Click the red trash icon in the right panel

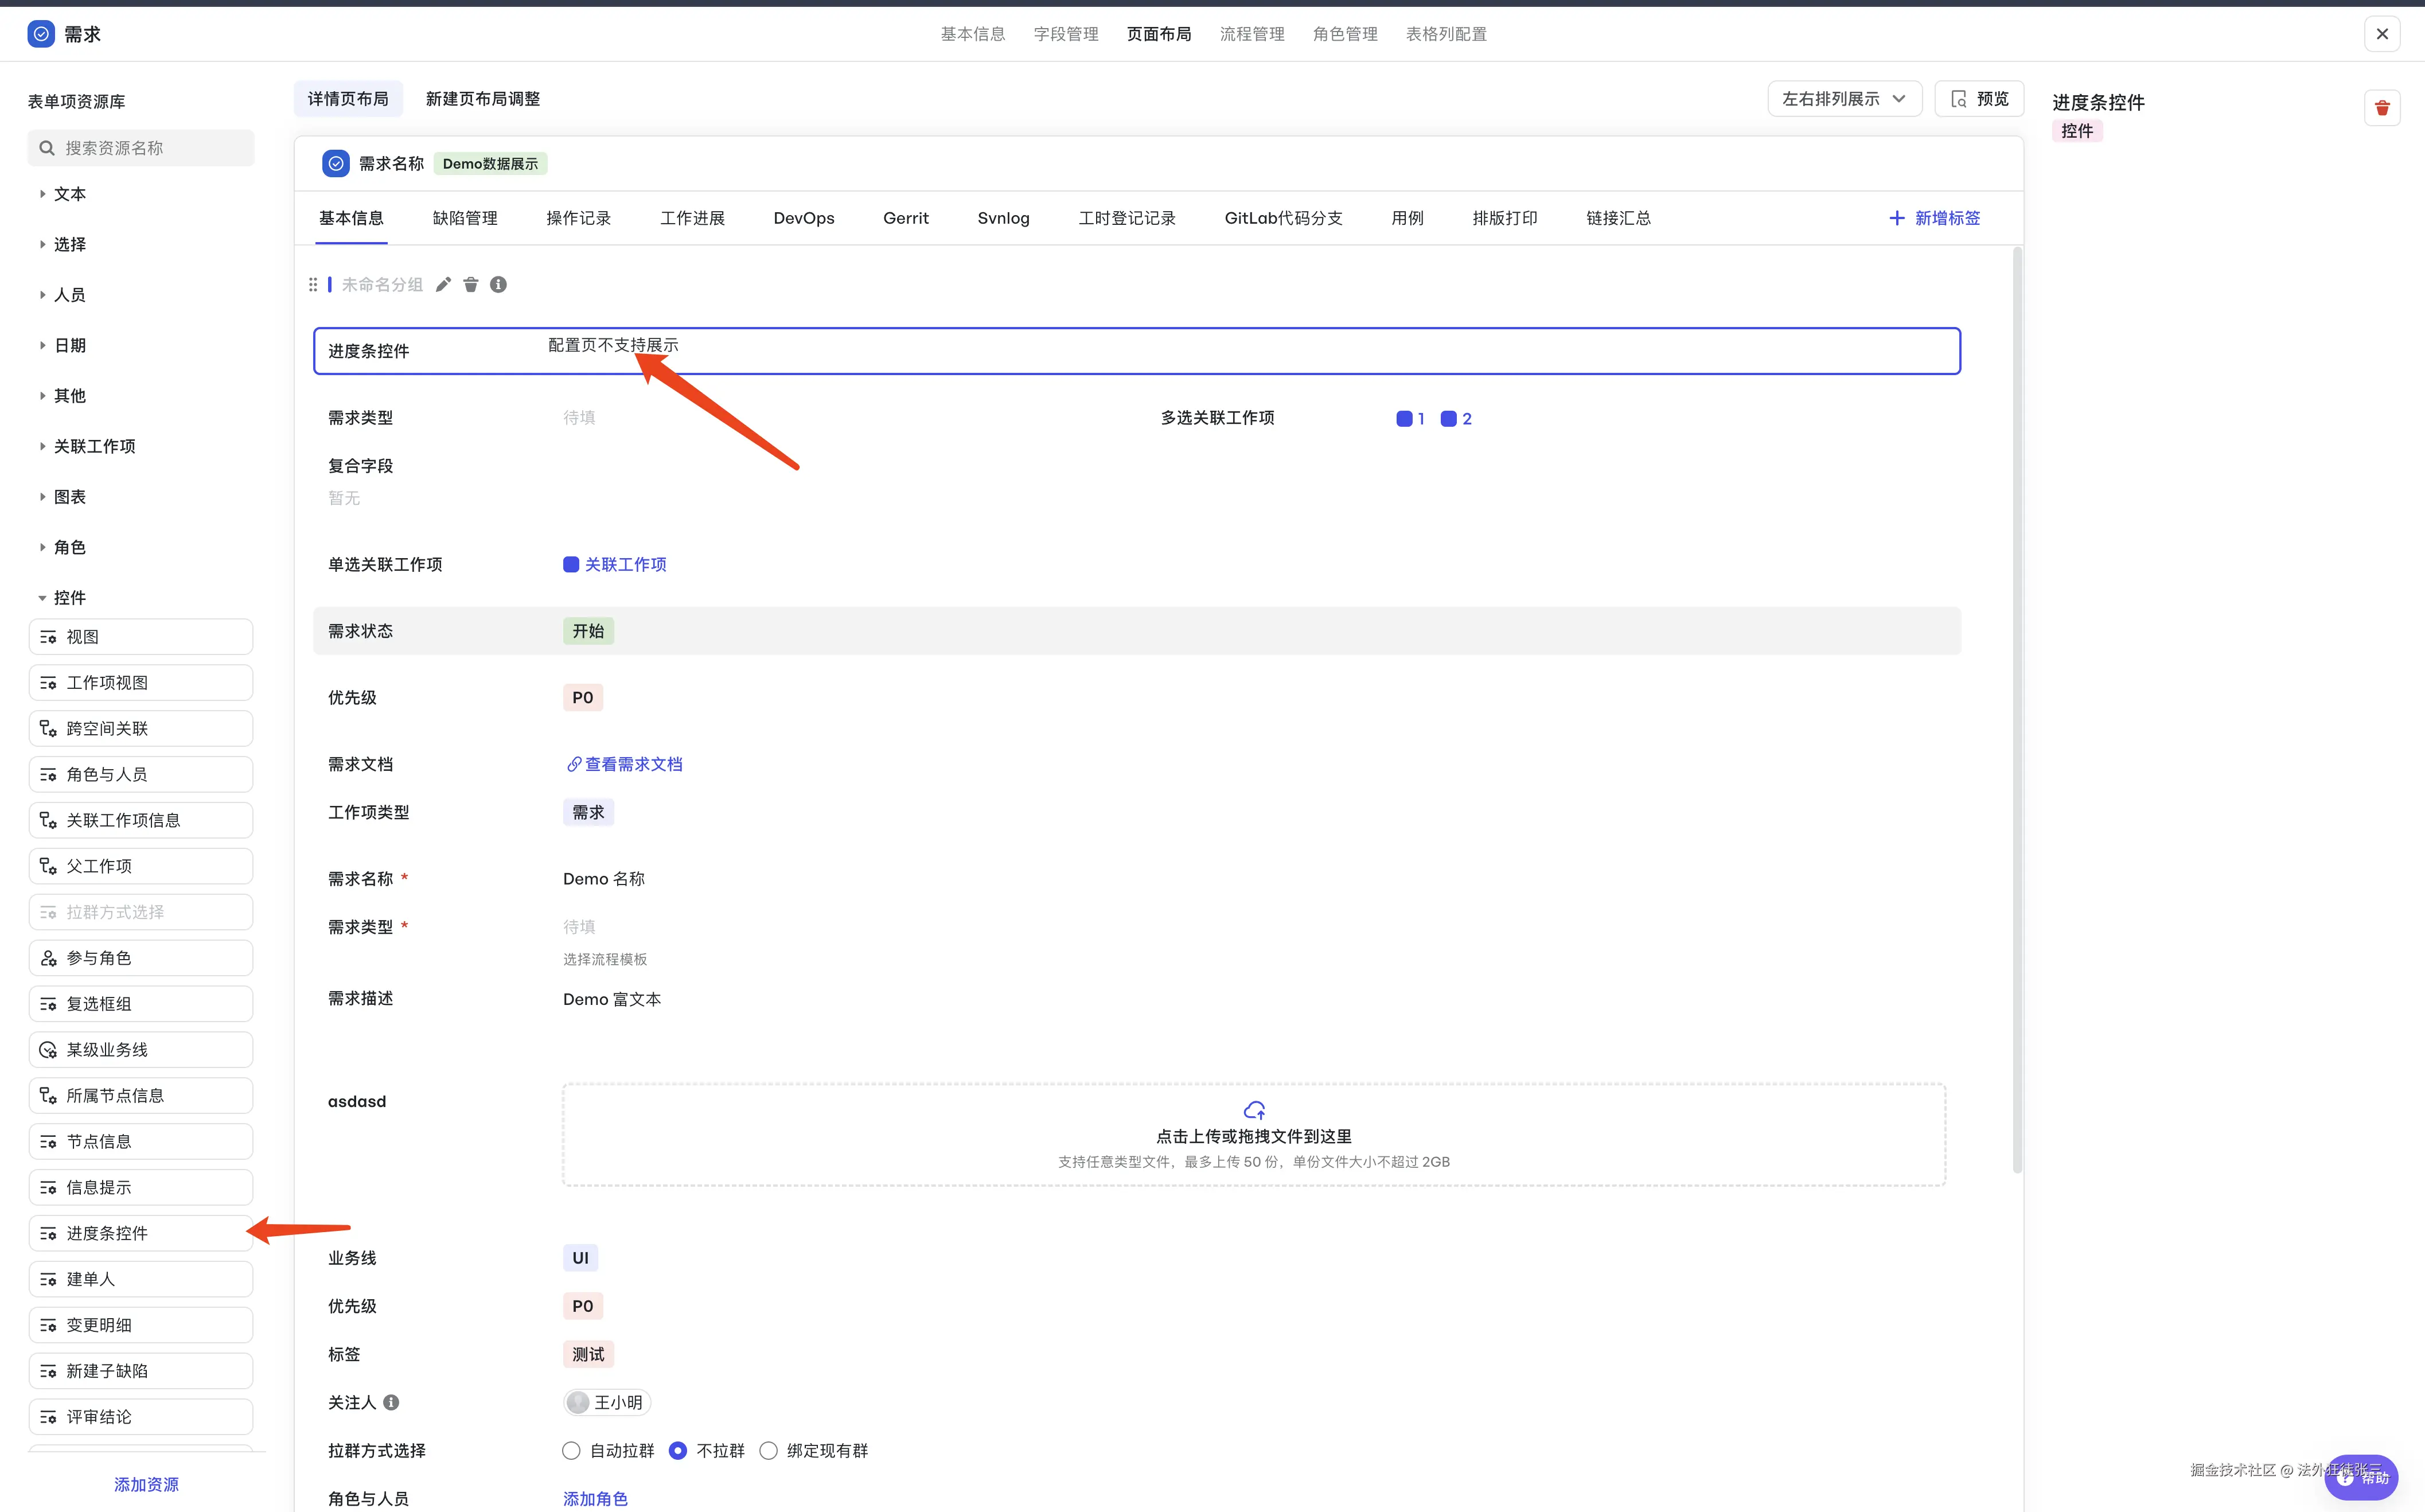click(2382, 108)
